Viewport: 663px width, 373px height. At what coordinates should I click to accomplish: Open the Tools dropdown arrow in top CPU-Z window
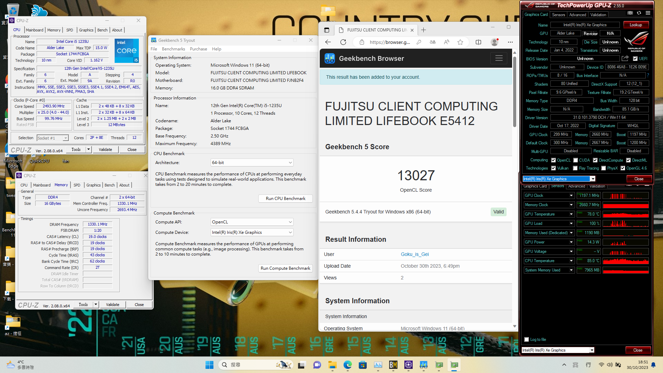[88, 150]
